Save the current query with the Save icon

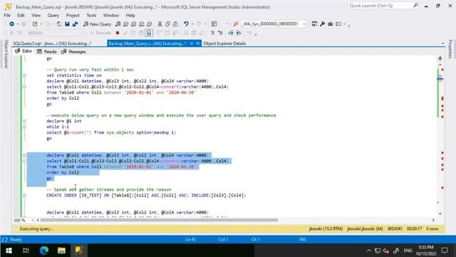coord(67,24)
